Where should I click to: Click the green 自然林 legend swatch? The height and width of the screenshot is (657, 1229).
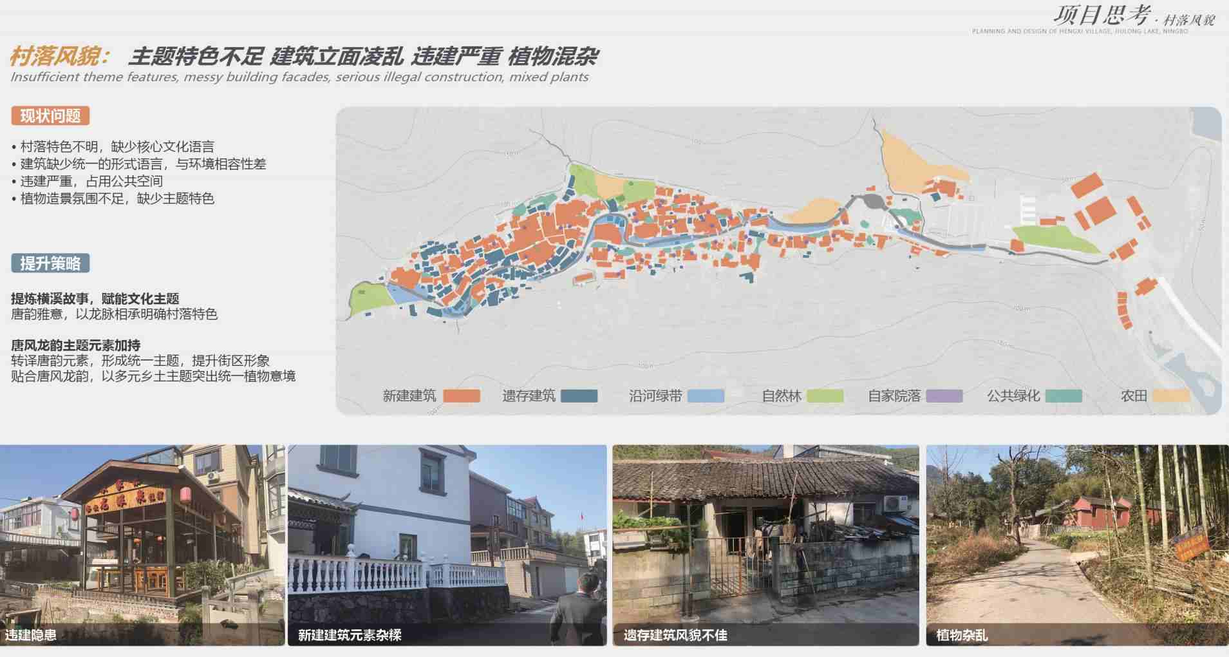825,396
